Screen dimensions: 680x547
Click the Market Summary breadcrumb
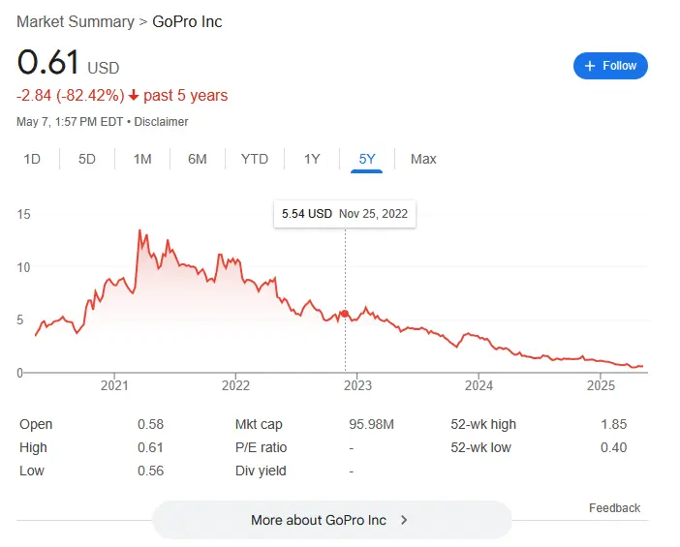click(x=76, y=21)
